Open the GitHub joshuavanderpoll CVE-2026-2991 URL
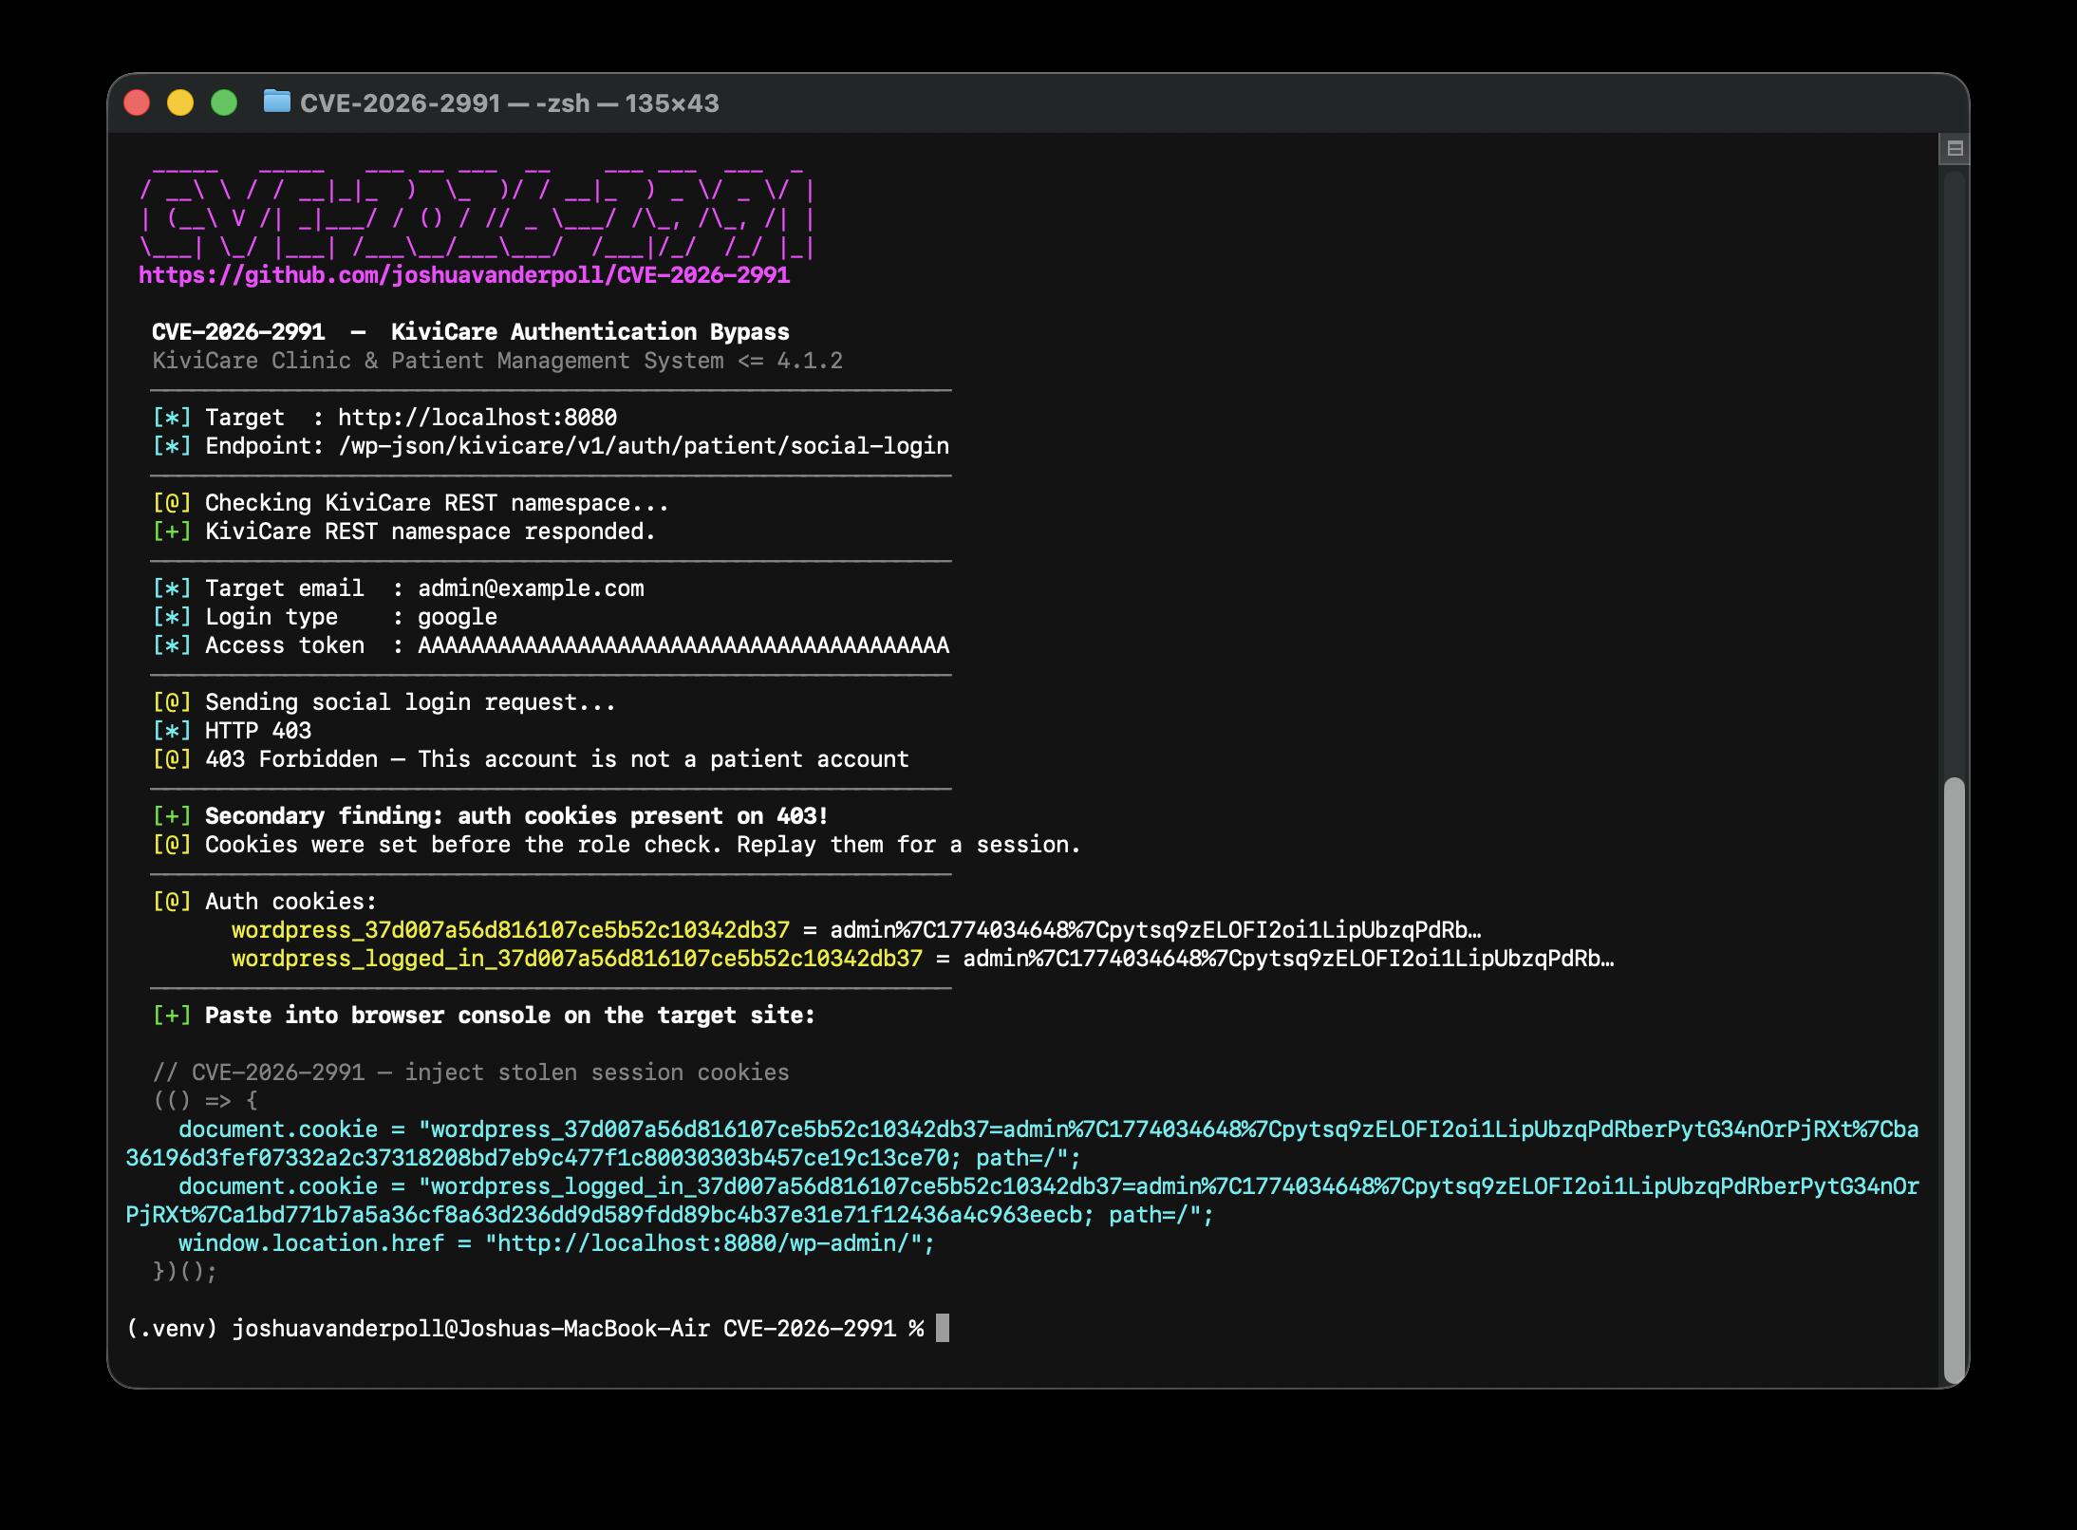Viewport: 2077px width, 1530px height. [x=464, y=275]
